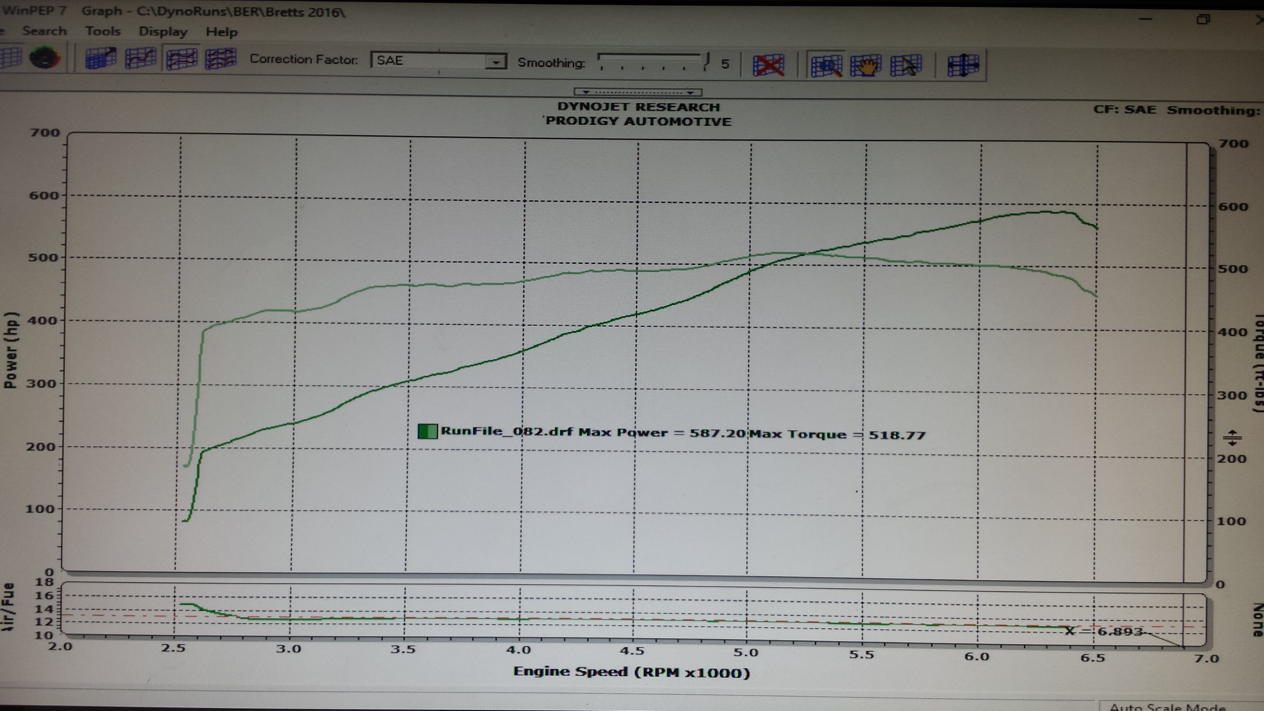
Task: Open the Help menu
Action: pos(221,33)
